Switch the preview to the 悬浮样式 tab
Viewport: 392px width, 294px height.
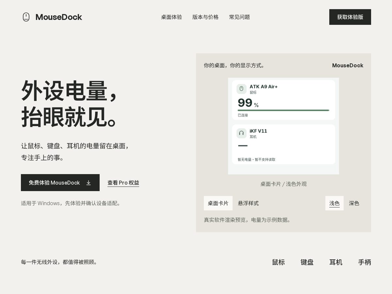(248, 203)
